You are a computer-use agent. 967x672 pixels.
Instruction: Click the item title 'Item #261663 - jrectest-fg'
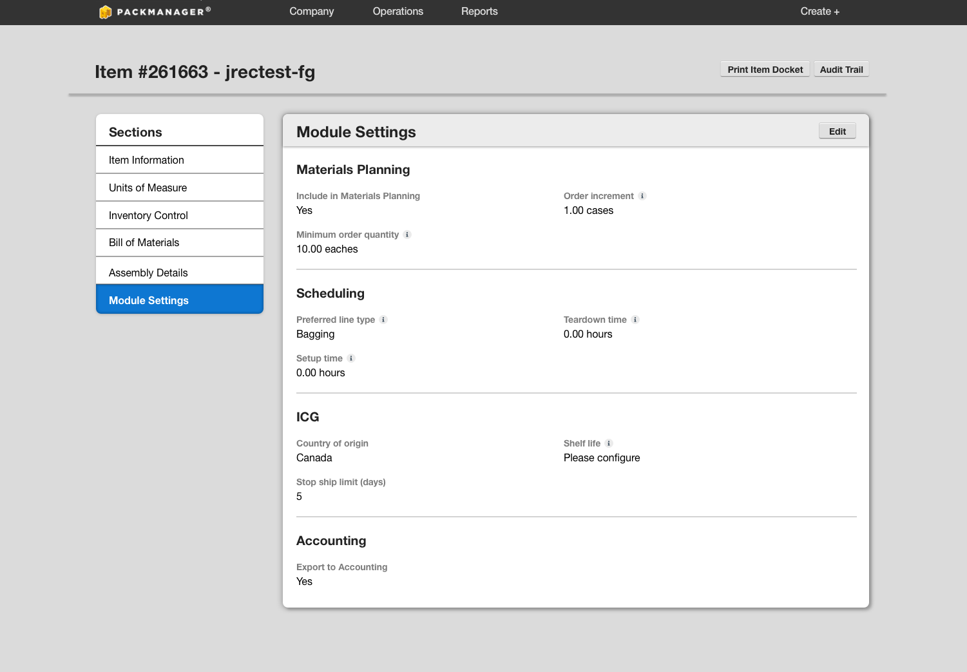pyautogui.click(x=205, y=72)
